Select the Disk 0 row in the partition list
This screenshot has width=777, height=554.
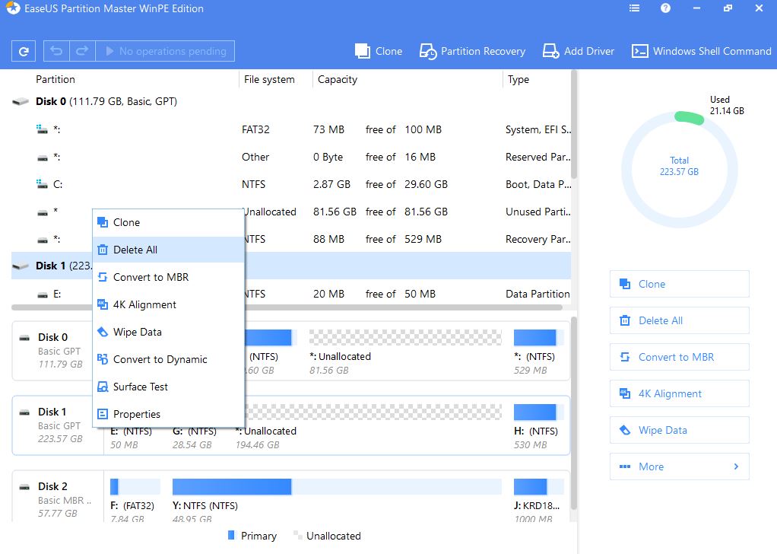point(106,101)
